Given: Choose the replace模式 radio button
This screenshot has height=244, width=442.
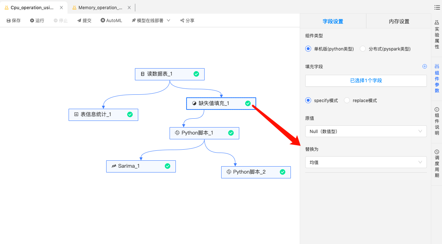Looking at the screenshot, I should click(x=347, y=100).
